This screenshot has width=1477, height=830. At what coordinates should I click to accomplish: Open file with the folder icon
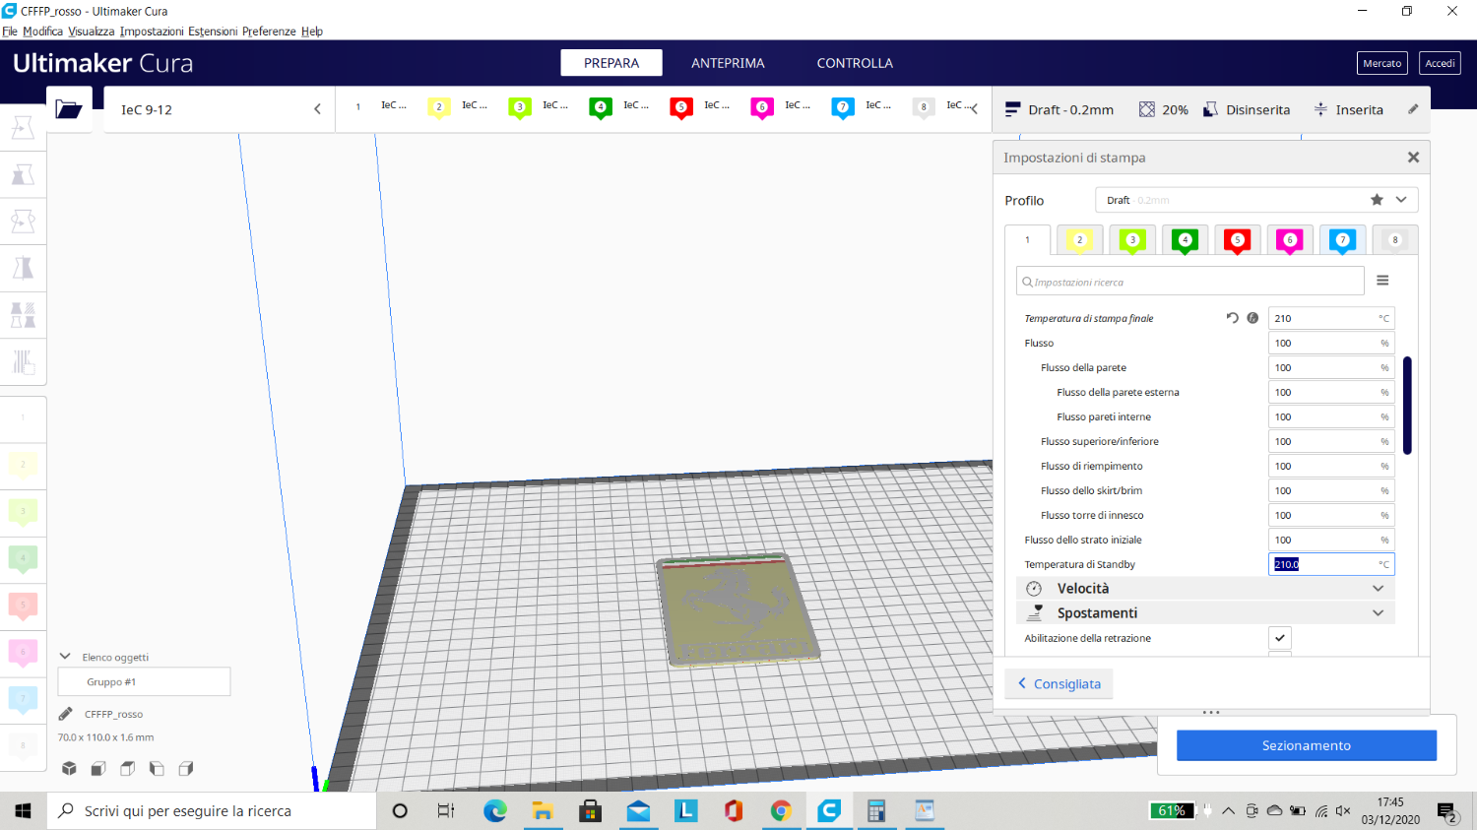(x=69, y=109)
